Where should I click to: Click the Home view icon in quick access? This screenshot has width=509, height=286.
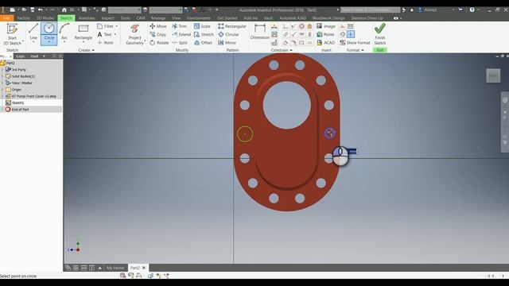pyautogui.click(x=64, y=10)
